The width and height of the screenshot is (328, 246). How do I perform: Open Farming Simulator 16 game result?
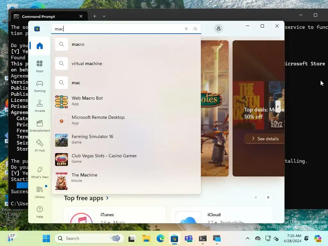click(126, 140)
